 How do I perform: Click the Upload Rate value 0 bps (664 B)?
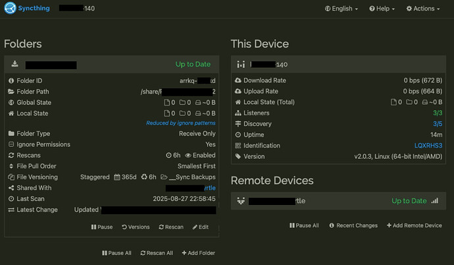422,92
